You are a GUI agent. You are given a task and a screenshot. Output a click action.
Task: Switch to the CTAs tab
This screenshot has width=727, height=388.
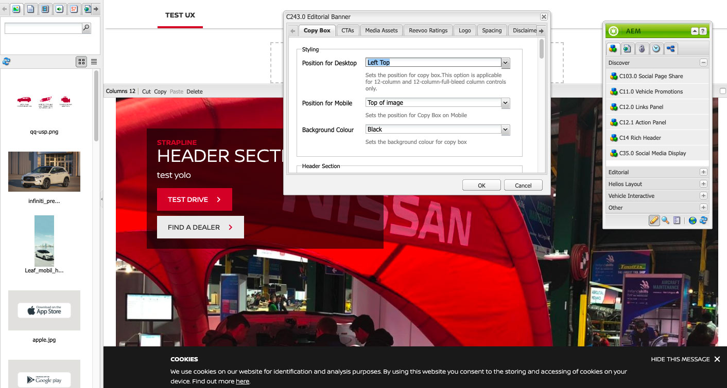348,30
